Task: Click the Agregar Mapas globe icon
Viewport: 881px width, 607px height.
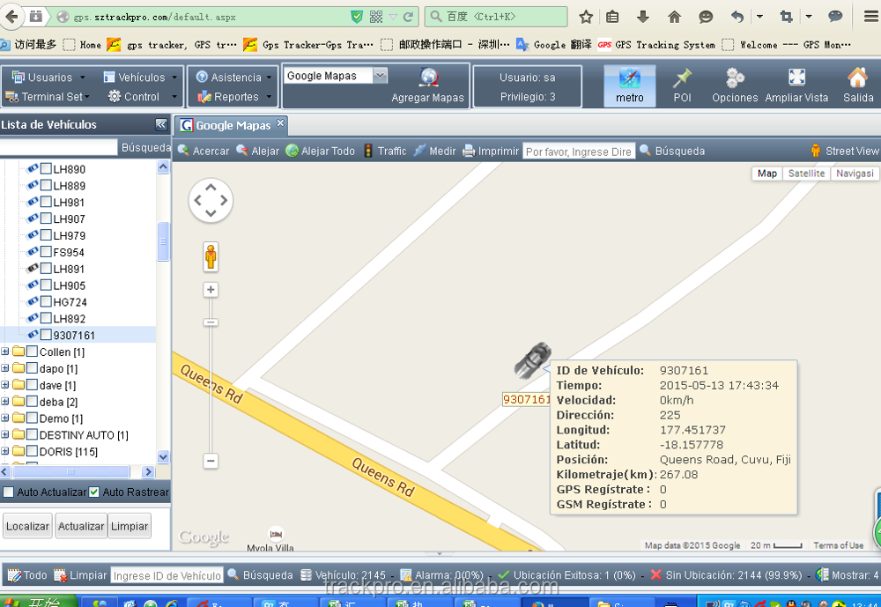Action: pyautogui.click(x=429, y=78)
